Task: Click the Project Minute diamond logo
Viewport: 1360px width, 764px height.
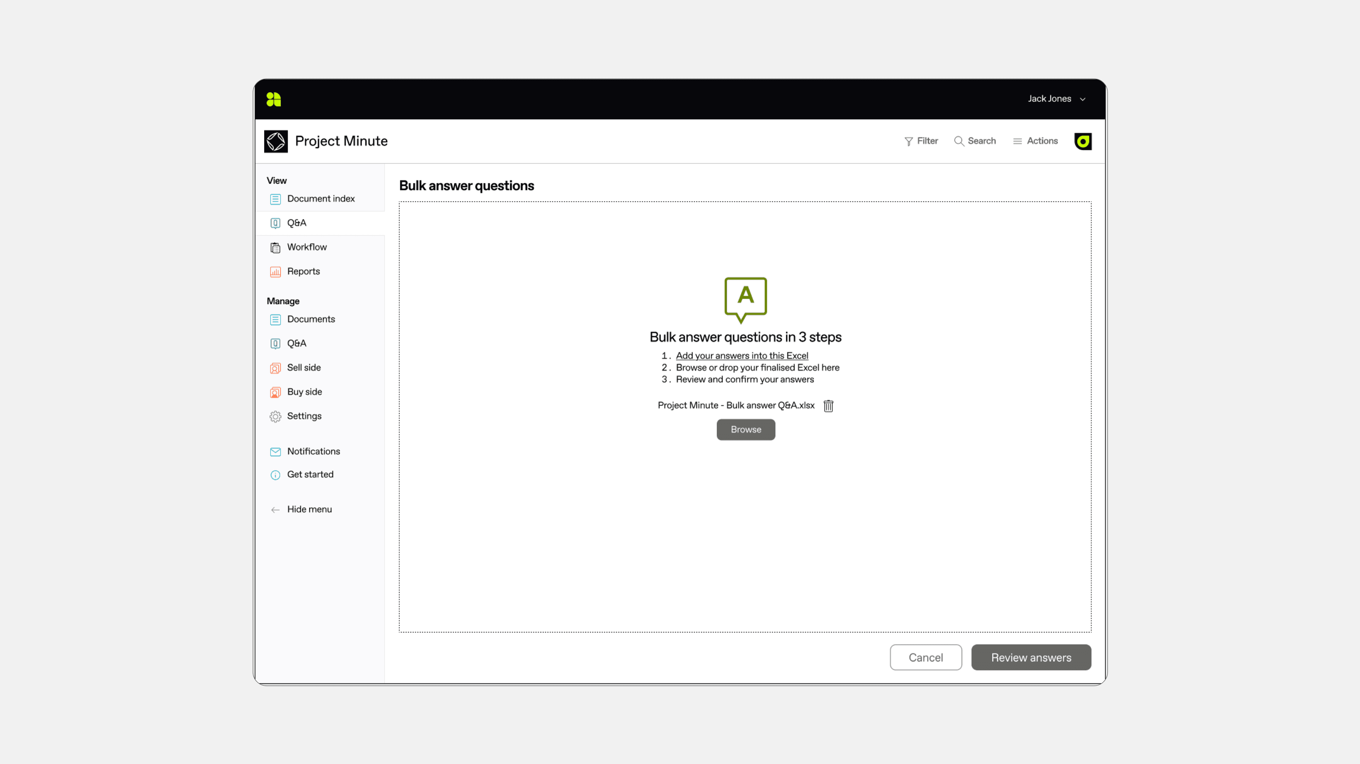Action: click(x=276, y=142)
